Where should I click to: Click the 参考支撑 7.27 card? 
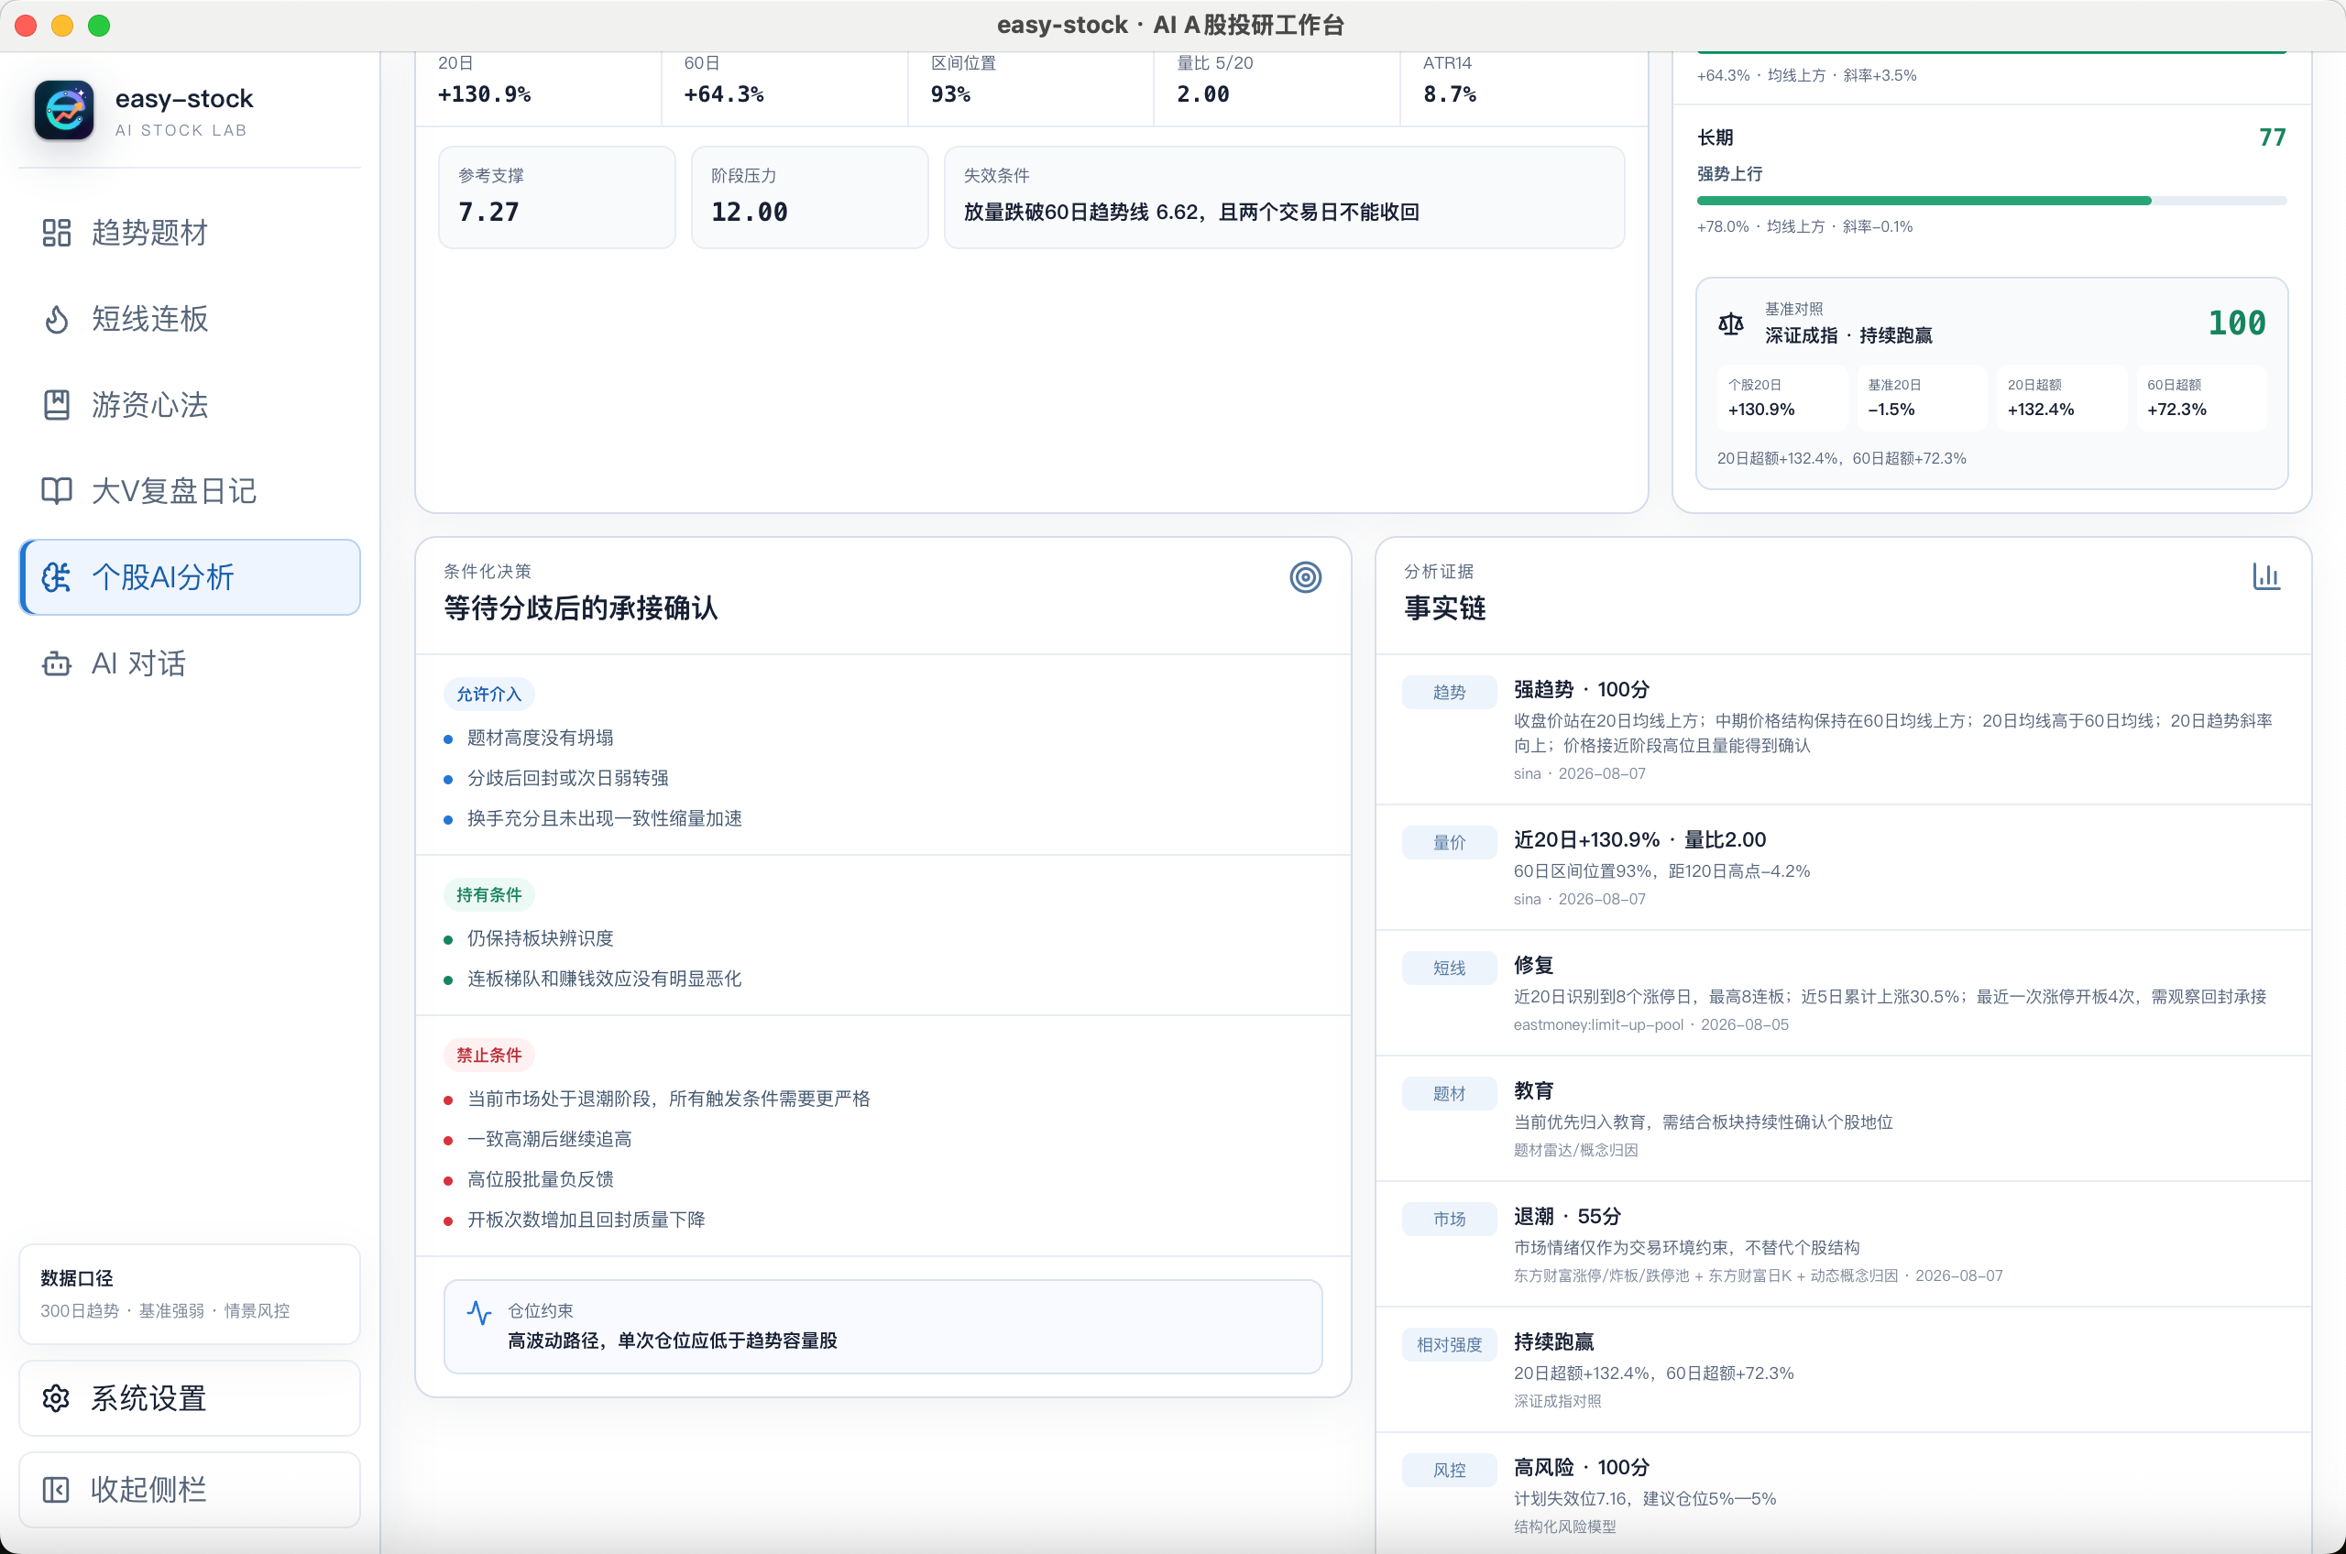point(557,197)
